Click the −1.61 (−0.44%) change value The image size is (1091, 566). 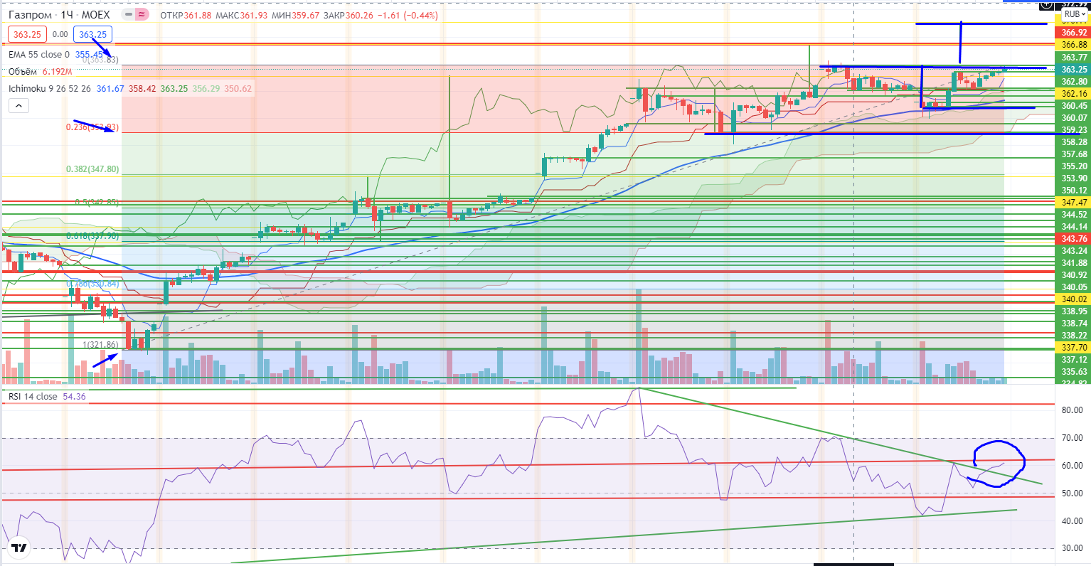pos(407,16)
